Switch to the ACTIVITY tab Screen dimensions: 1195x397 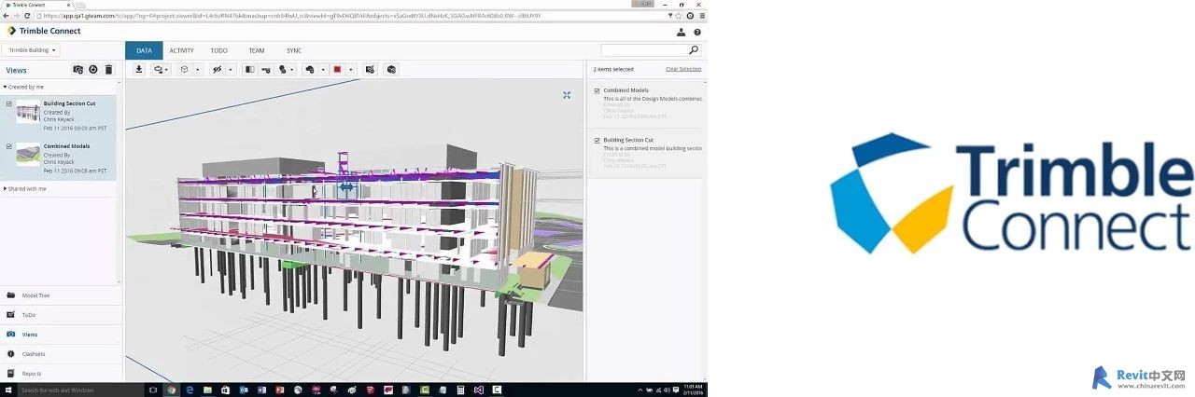click(x=181, y=50)
